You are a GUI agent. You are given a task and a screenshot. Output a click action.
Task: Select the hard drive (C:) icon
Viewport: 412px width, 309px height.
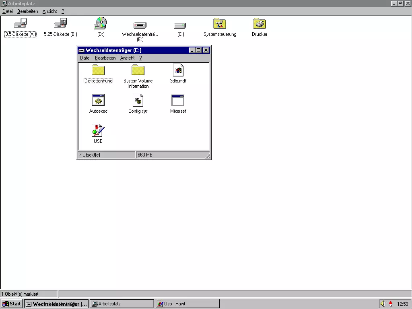[180, 25]
